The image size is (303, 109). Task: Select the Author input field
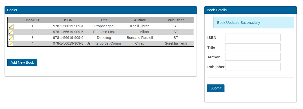[253, 57]
